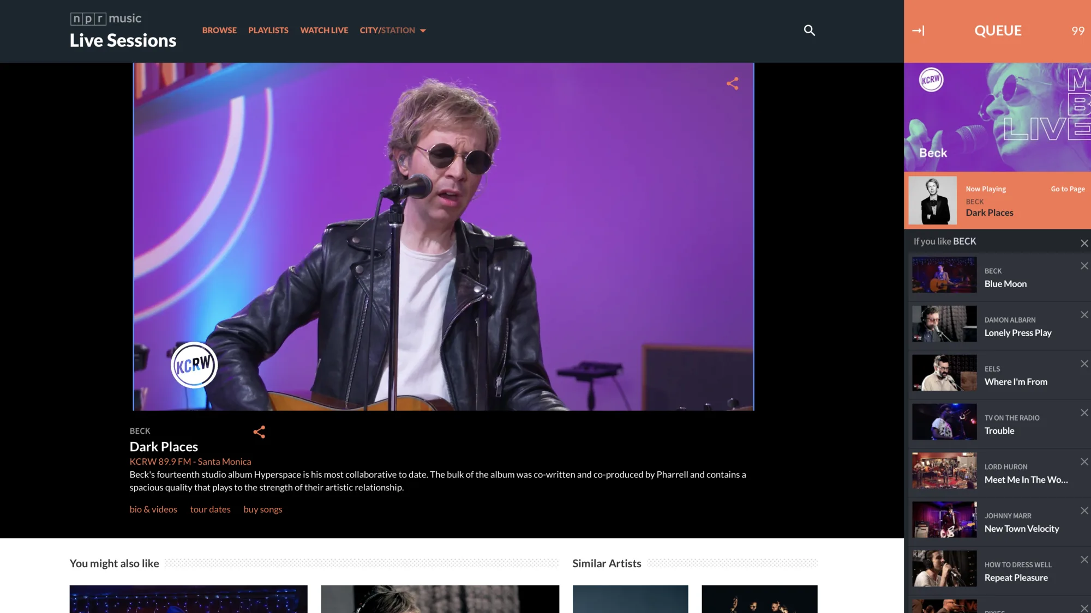Open the Browse menu
The width and height of the screenshot is (1091, 613).
219,31
